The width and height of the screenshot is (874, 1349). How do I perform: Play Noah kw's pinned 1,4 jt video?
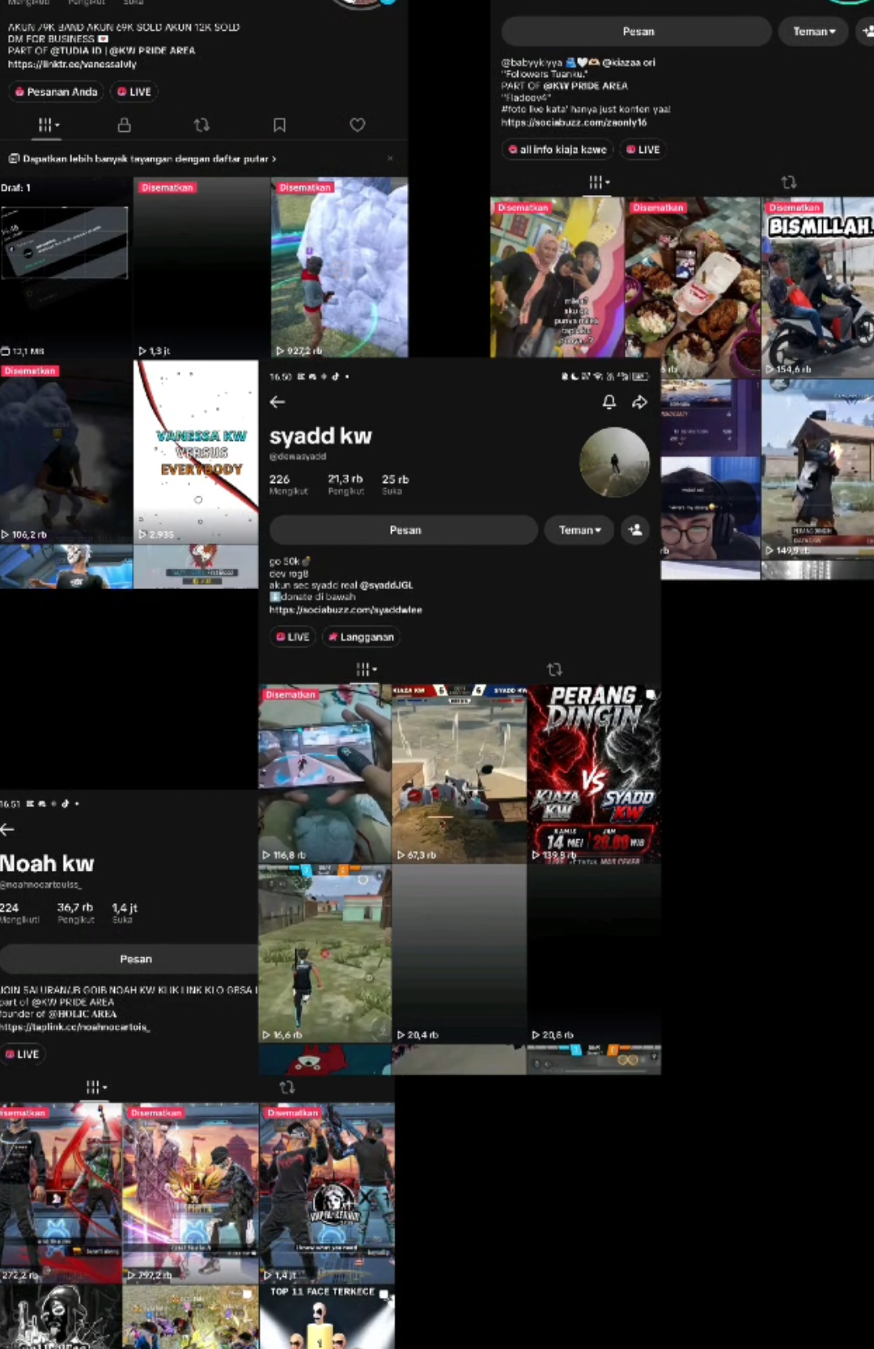(327, 1194)
